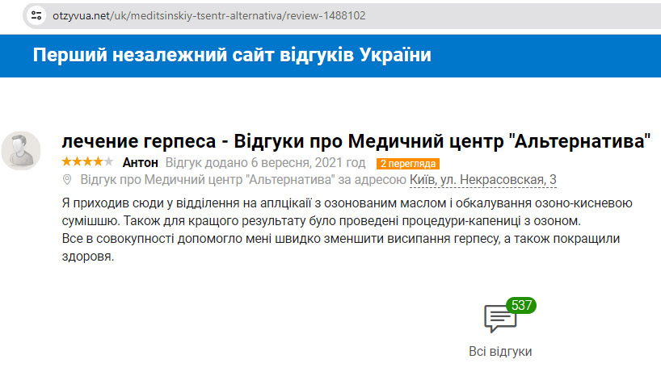Click the orange "2 перегляда" views badge
This screenshot has width=661, height=372.
coord(407,163)
